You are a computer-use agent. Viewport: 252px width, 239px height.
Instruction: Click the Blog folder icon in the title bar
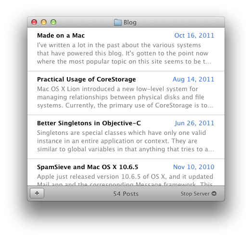point(118,22)
